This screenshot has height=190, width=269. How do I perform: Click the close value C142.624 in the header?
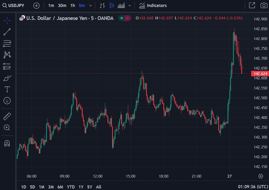(x=202, y=18)
